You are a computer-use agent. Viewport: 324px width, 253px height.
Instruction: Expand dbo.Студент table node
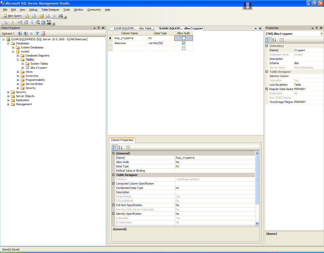23,68
